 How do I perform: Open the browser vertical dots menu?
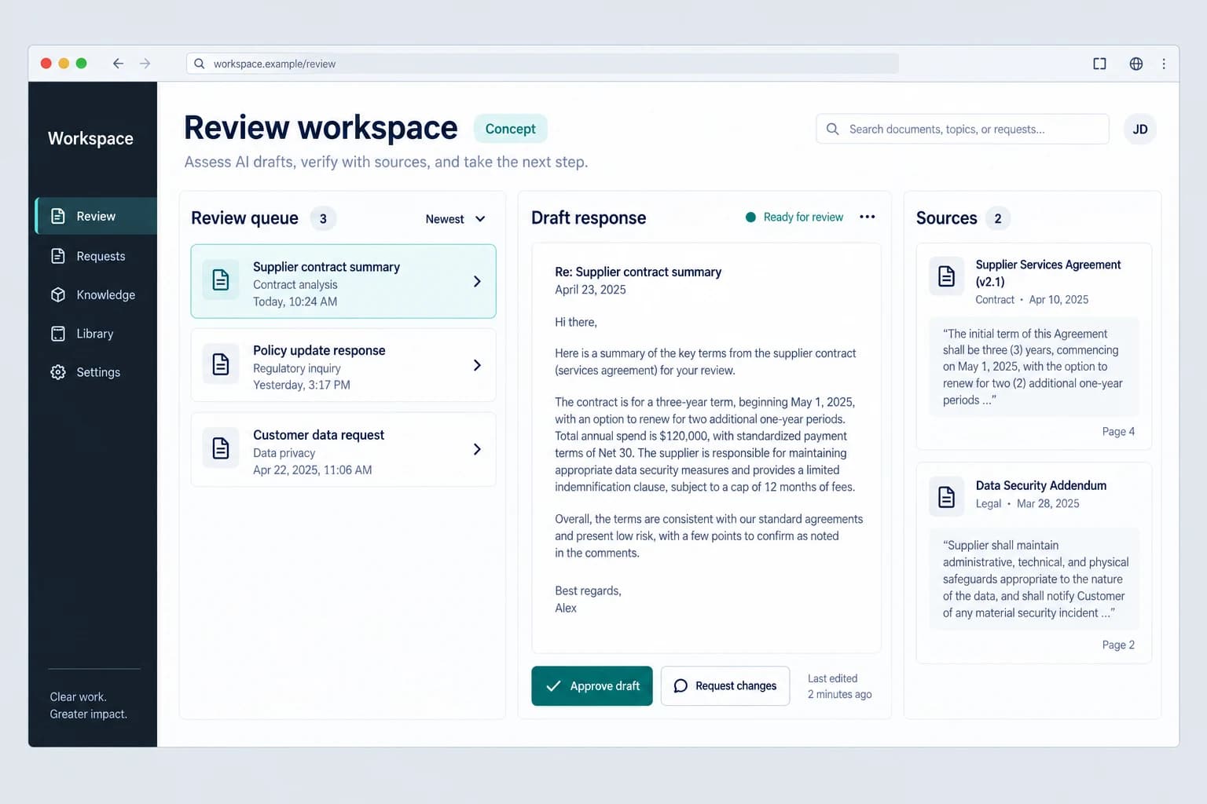[x=1164, y=64]
